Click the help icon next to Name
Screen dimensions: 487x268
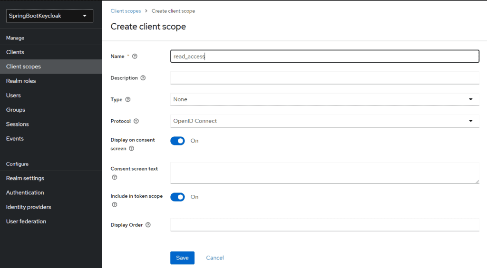[135, 56]
